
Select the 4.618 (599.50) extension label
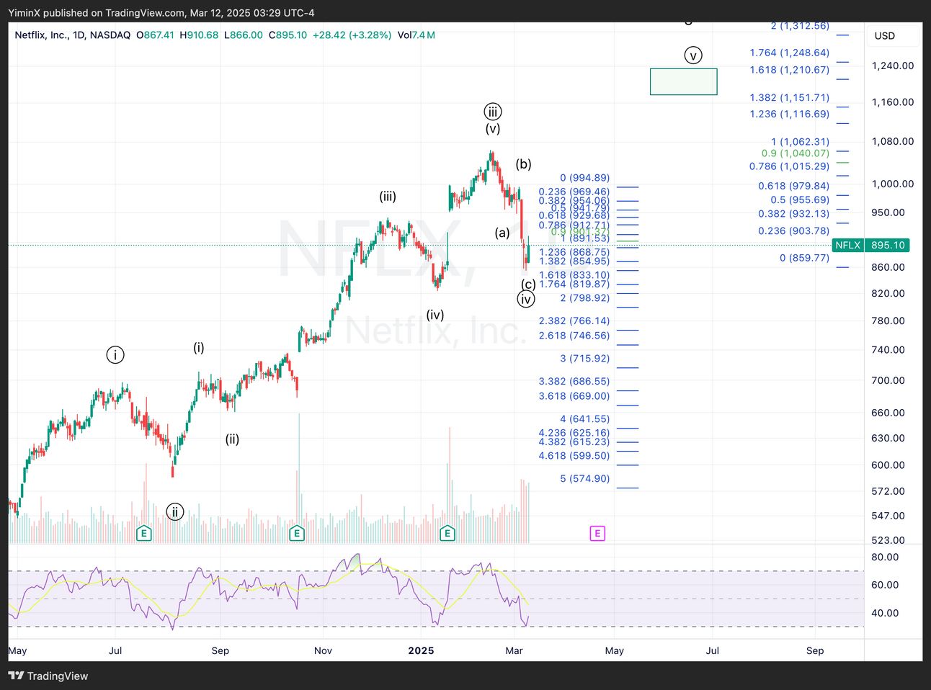click(x=574, y=456)
